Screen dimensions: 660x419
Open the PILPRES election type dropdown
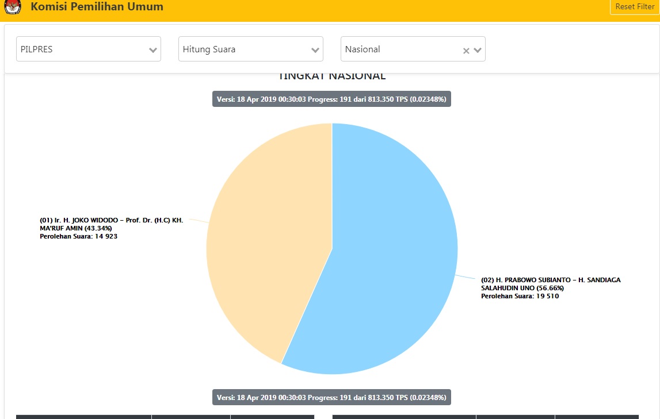tap(81, 49)
